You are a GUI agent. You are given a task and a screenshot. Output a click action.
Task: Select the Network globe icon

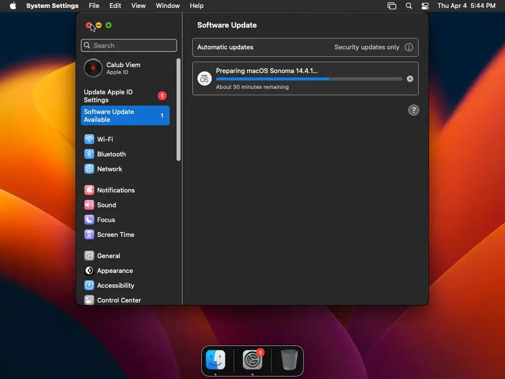(x=89, y=169)
